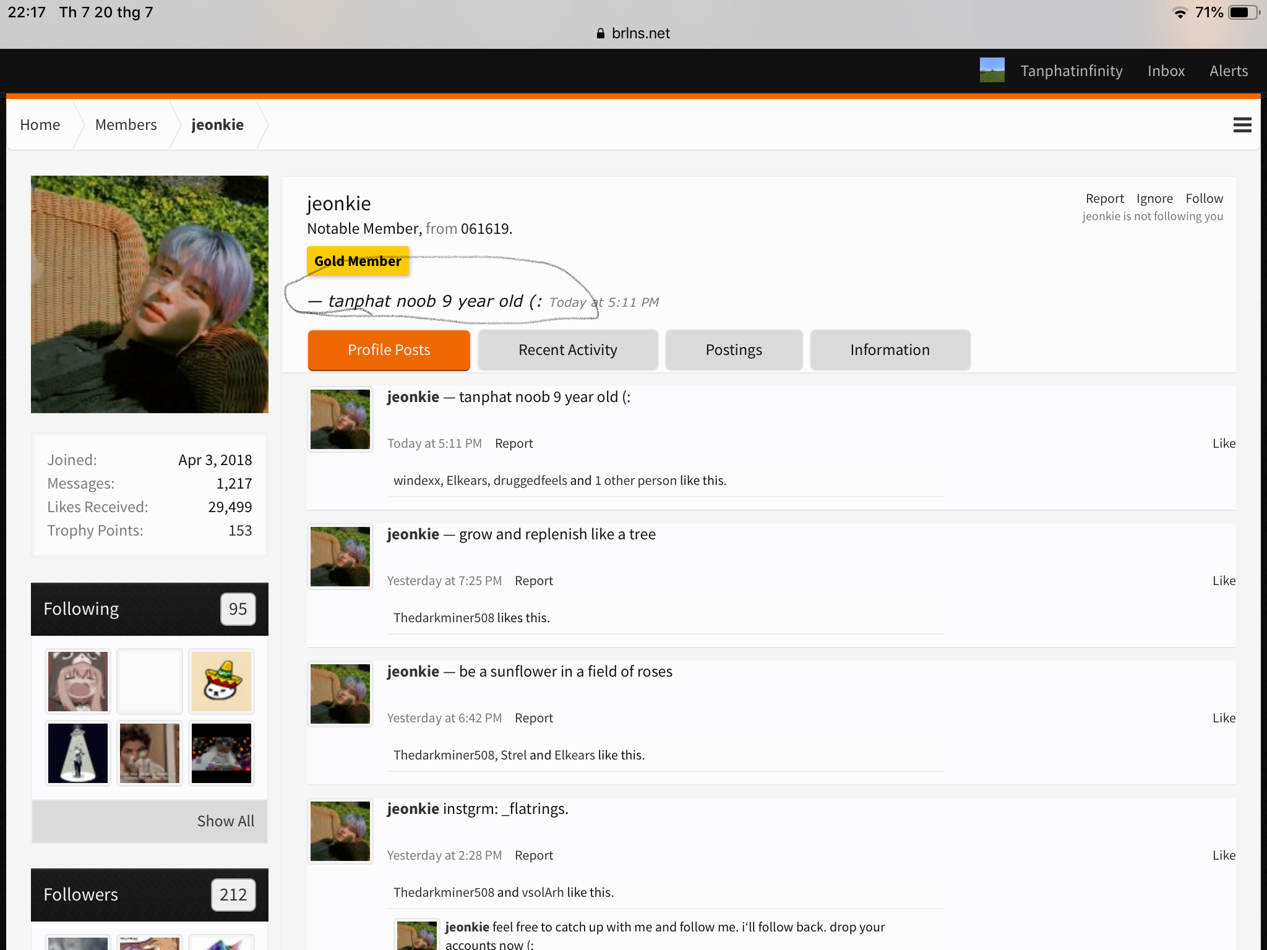Image resolution: width=1267 pixels, height=950 pixels.
Task: Open the Inbox link
Action: pyautogui.click(x=1166, y=71)
